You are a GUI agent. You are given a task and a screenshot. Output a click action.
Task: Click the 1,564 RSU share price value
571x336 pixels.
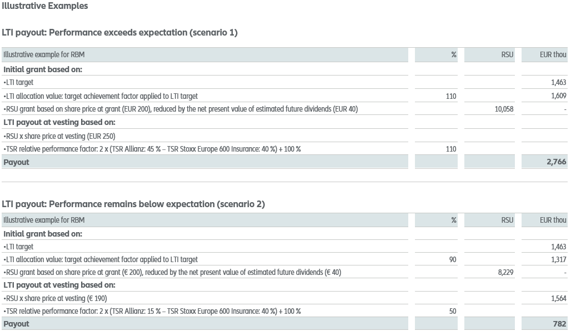[x=558, y=298]
